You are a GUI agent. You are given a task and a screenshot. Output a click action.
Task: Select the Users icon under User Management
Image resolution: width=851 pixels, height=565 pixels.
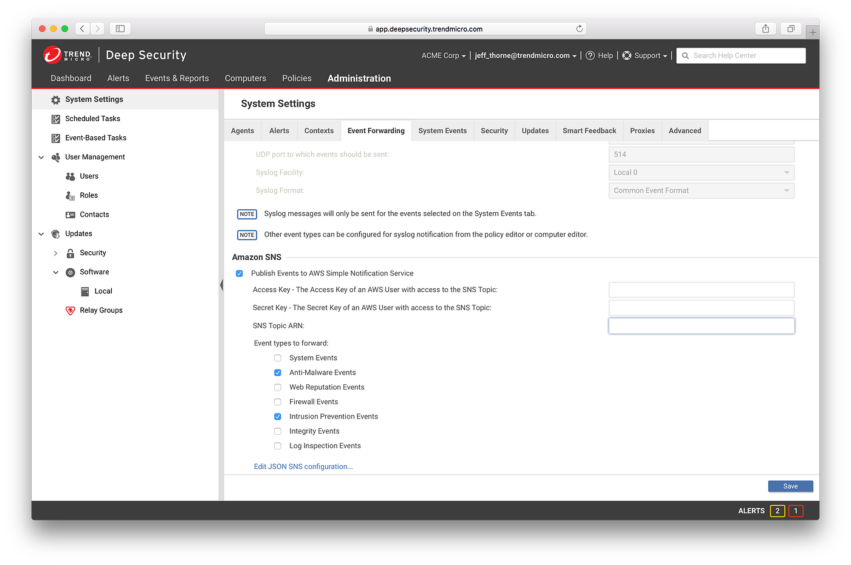click(71, 176)
